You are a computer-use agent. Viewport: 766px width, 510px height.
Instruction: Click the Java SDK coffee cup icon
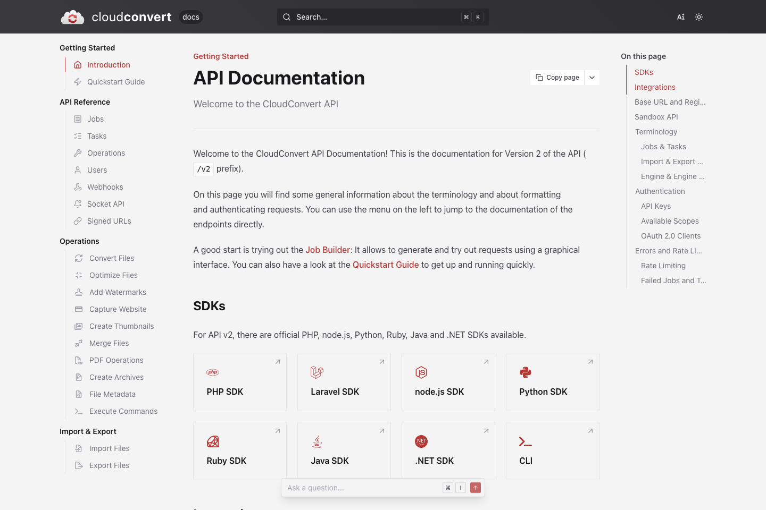[317, 441]
